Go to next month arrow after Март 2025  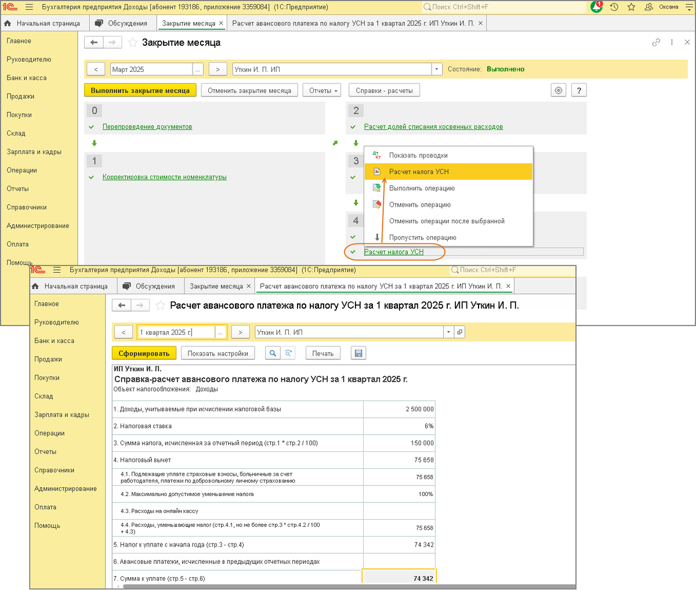(x=217, y=69)
